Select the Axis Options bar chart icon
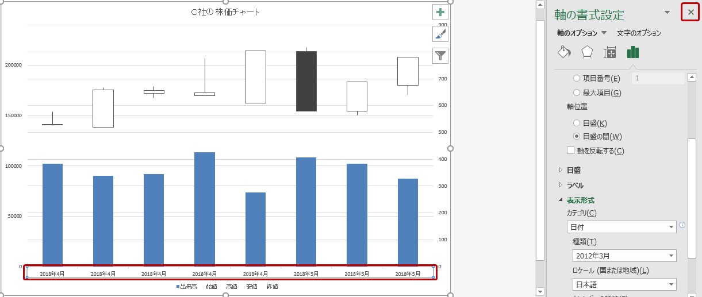The width and height of the screenshot is (702, 297). point(633,52)
